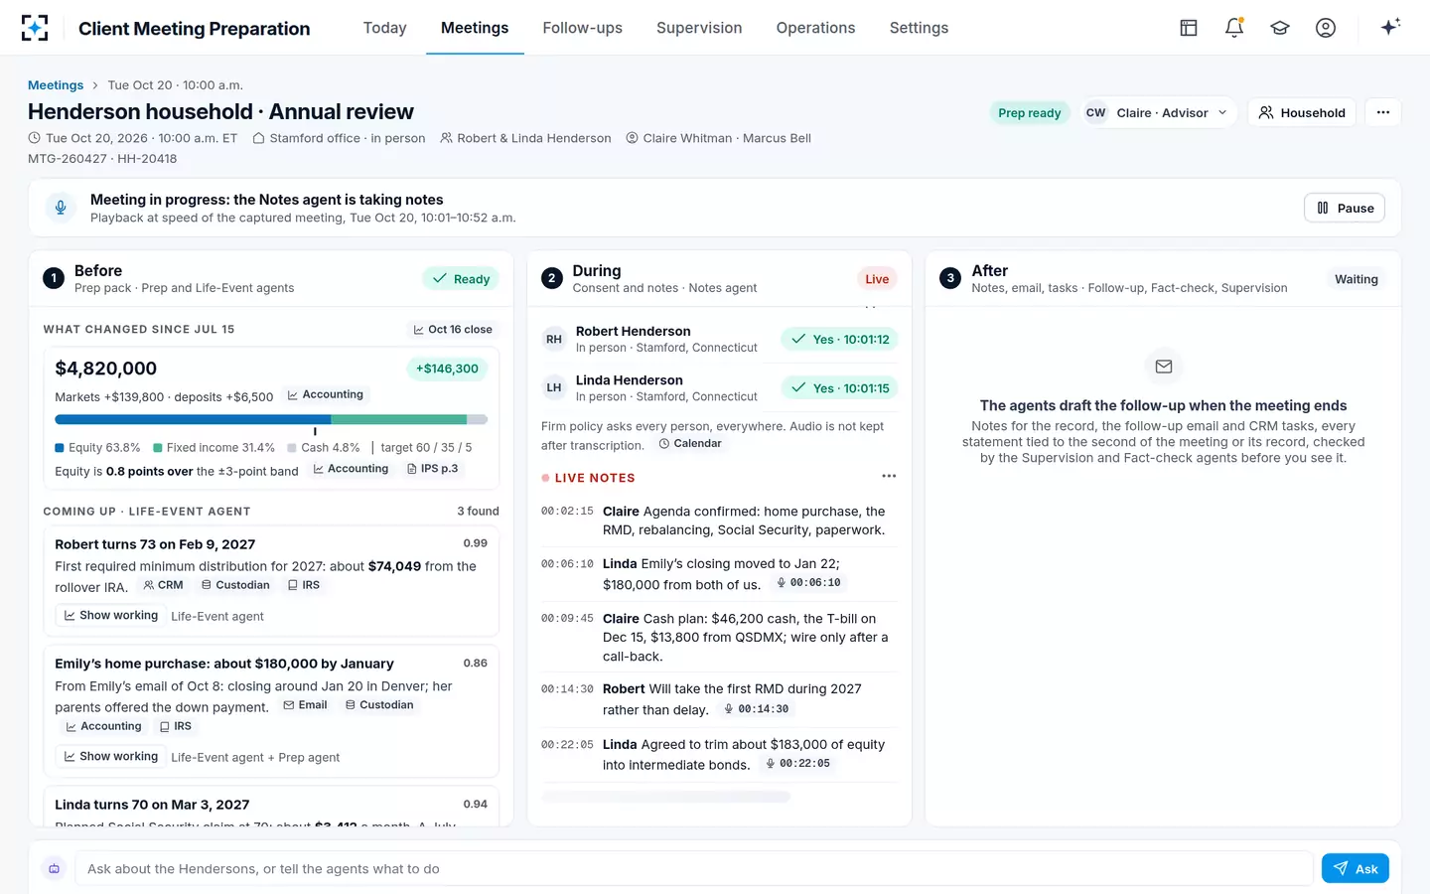Viewport: 1430px width, 894px height.
Task: Click the assistant bot icon beside ask field
Action: click(55, 868)
